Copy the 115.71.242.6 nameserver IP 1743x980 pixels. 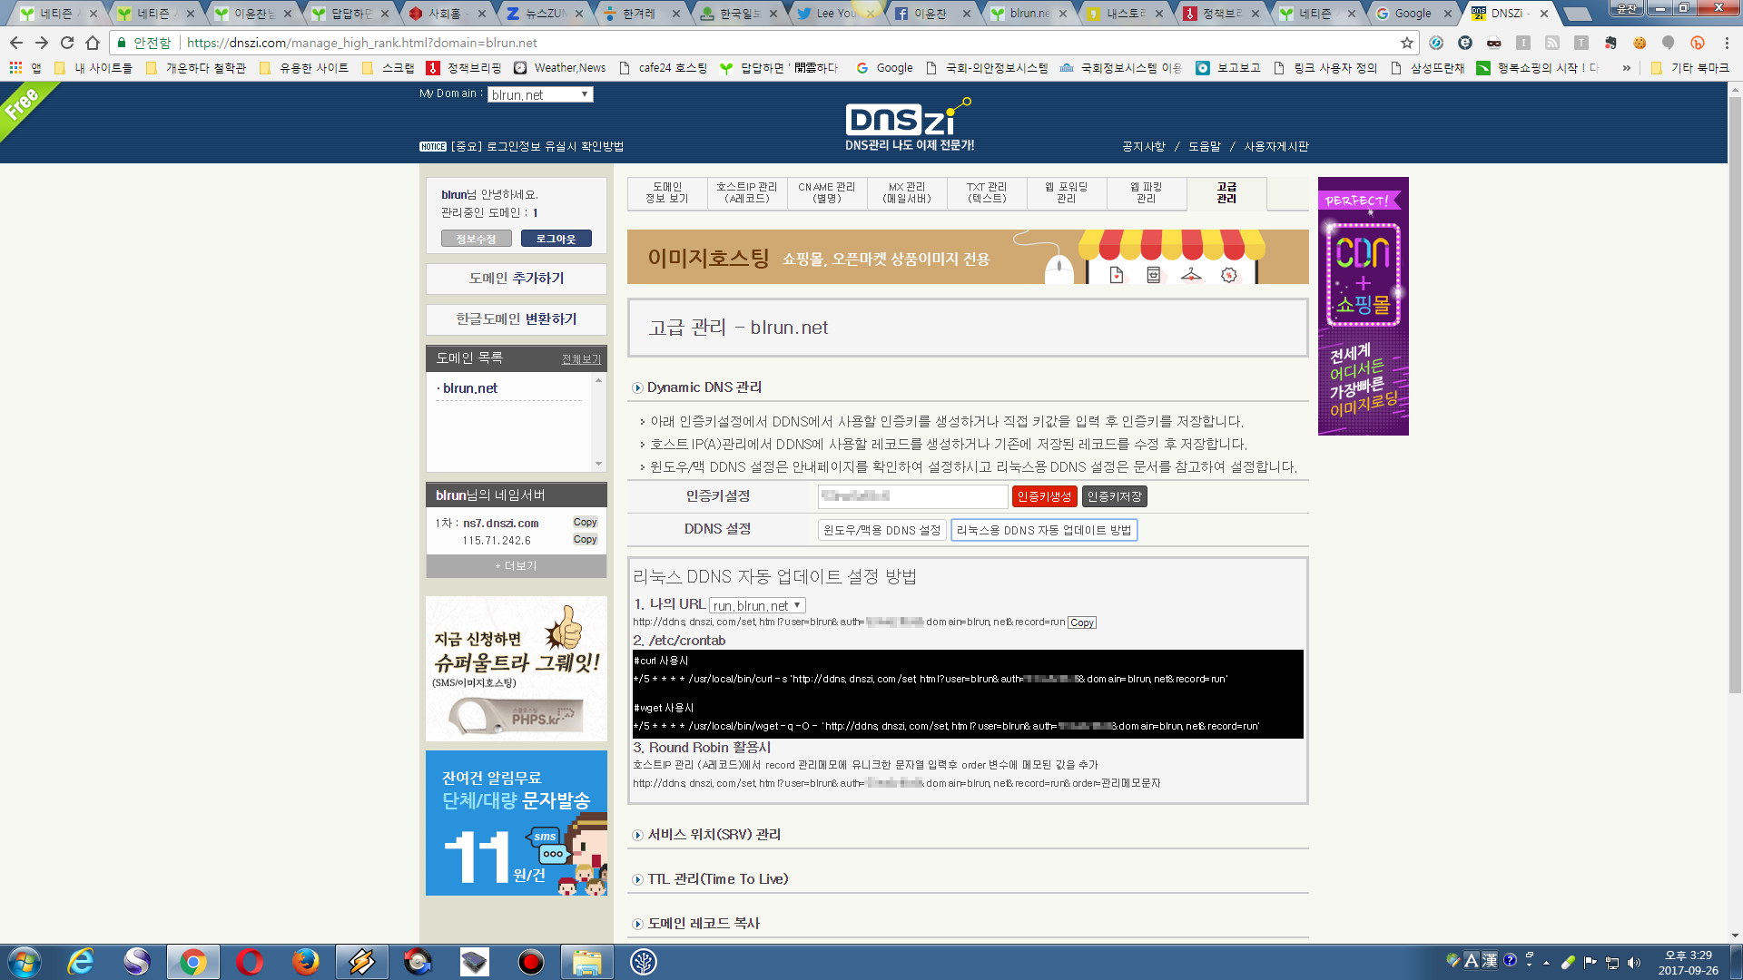(585, 540)
